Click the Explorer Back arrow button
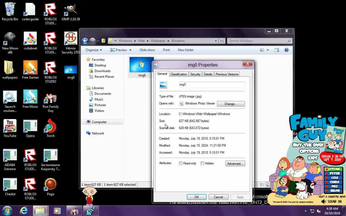This screenshot has height=216, width=346. [85, 41]
